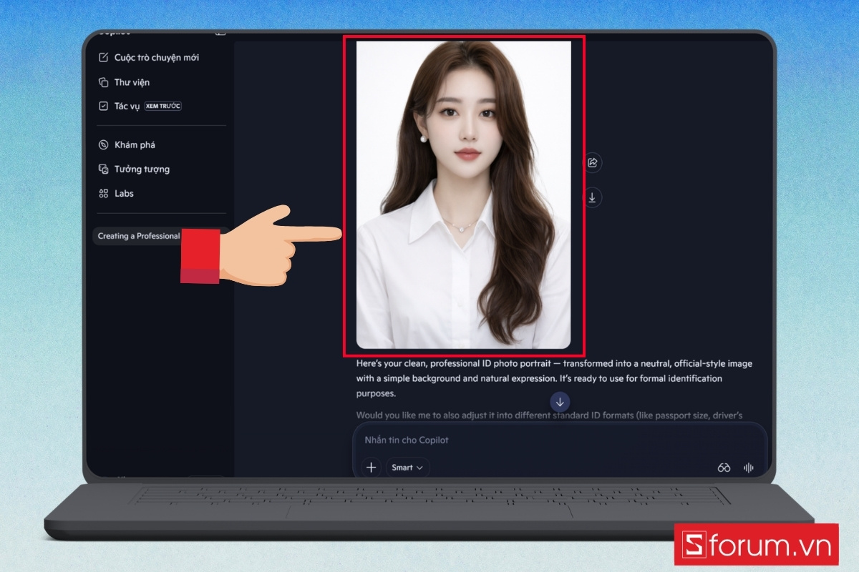This screenshot has width=859, height=572.
Task: Share the generated image
Action: pyautogui.click(x=592, y=163)
